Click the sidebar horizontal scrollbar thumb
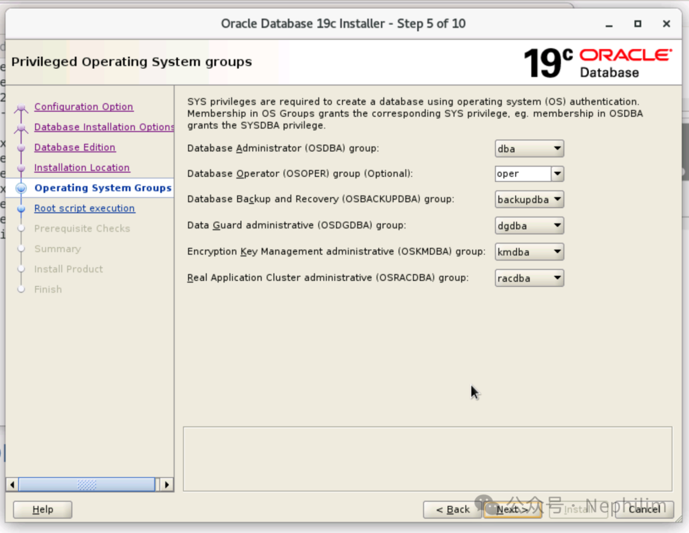The height and width of the screenshot is (533, 689). coord(87,484)
